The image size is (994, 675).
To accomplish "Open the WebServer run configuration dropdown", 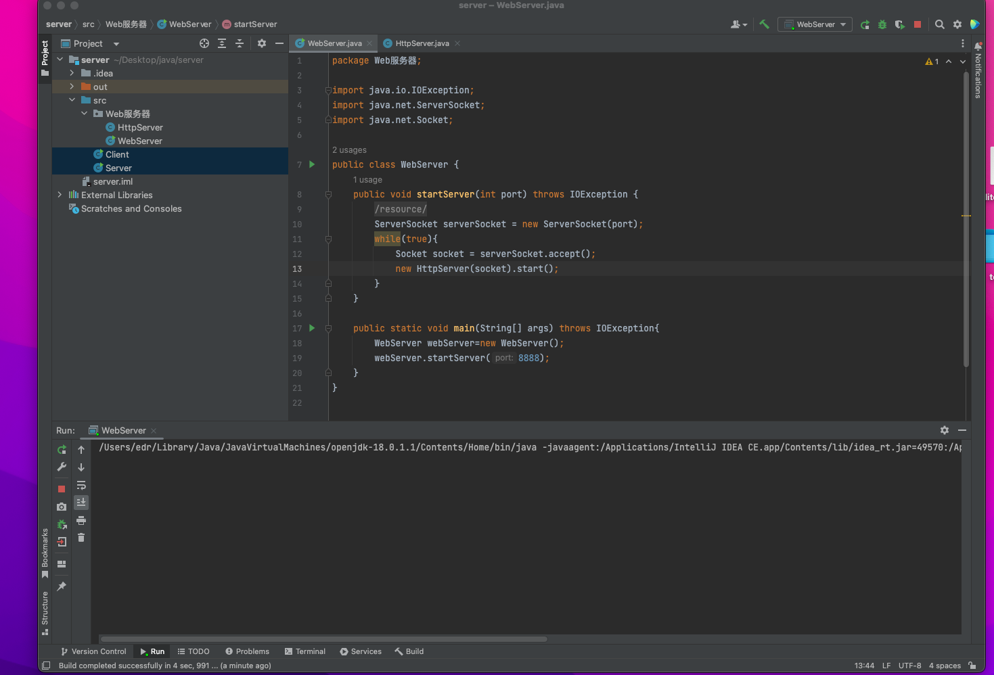I will click(815, 24).
